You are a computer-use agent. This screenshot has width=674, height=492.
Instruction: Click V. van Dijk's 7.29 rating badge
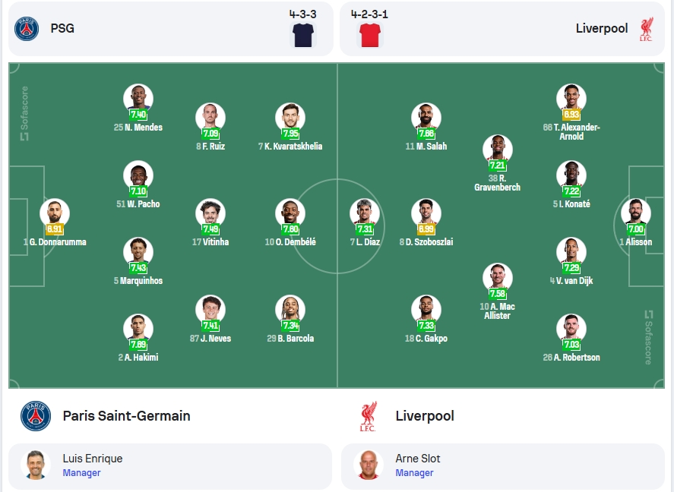tap(571, 268)
